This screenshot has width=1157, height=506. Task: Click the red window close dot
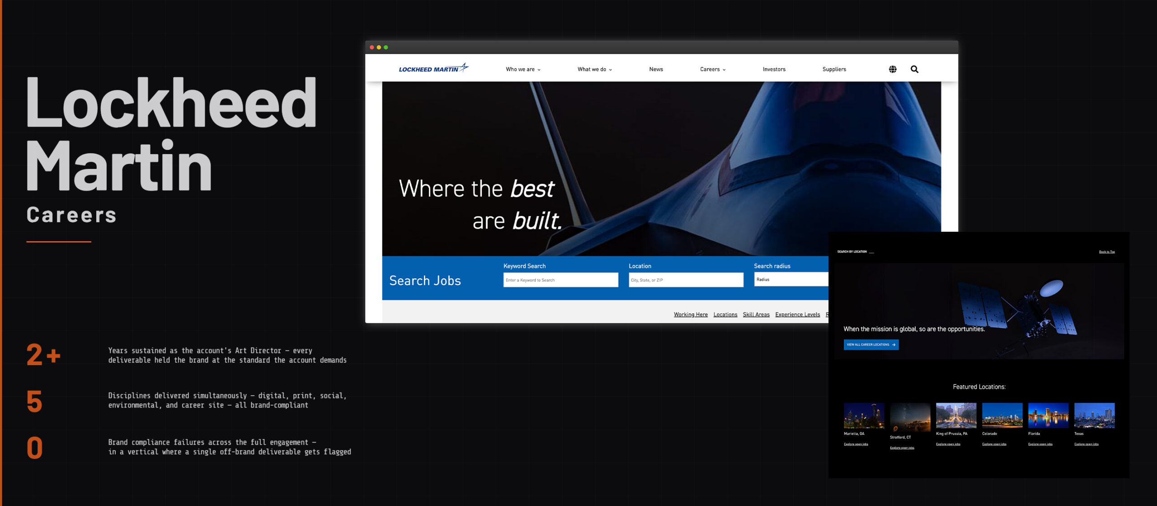pos(372,47)
